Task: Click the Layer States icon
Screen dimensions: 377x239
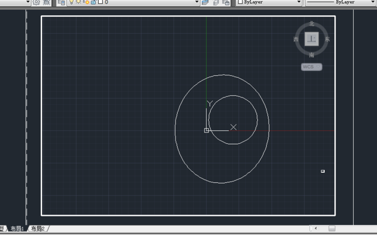Action: [x=226, y=2]
